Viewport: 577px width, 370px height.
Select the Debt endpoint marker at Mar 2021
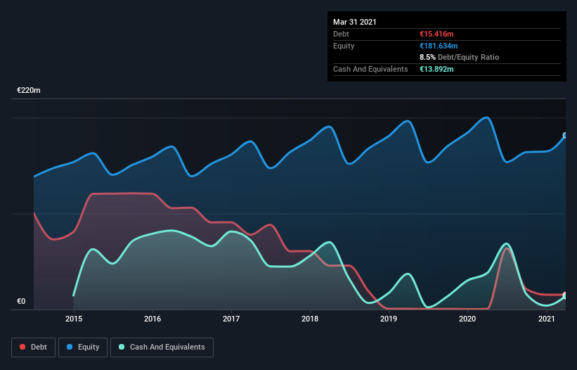(565, 295)
